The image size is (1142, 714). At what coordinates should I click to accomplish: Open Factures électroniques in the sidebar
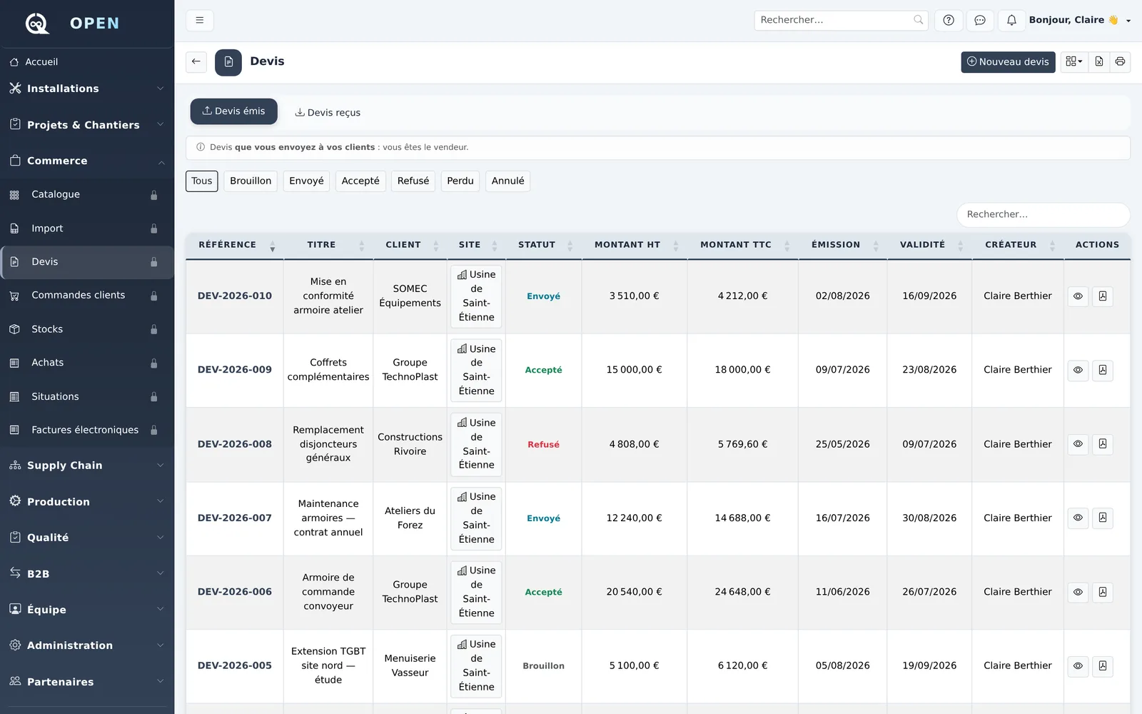pos(87,430)
